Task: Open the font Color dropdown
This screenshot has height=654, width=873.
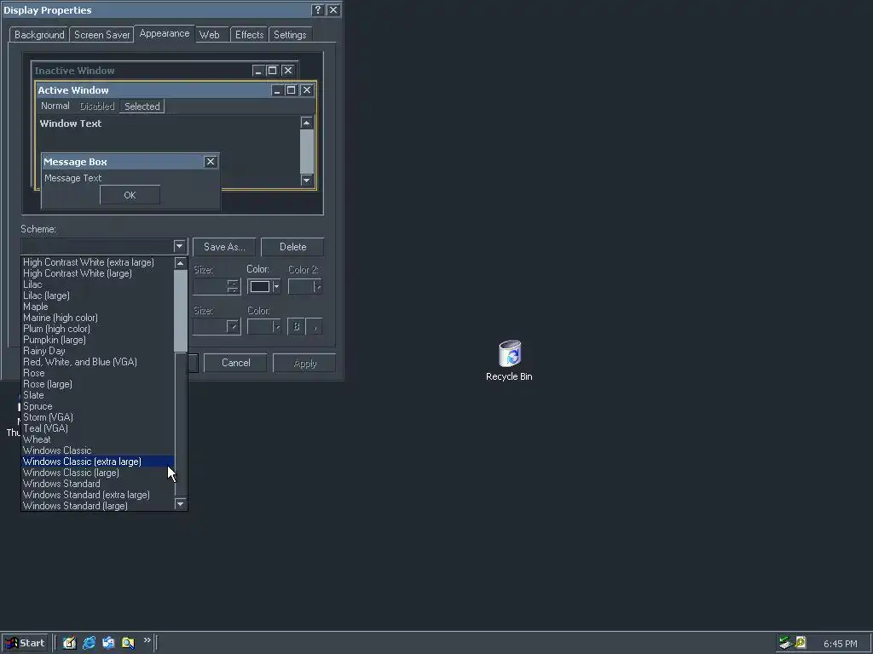Action: point(264,326)
